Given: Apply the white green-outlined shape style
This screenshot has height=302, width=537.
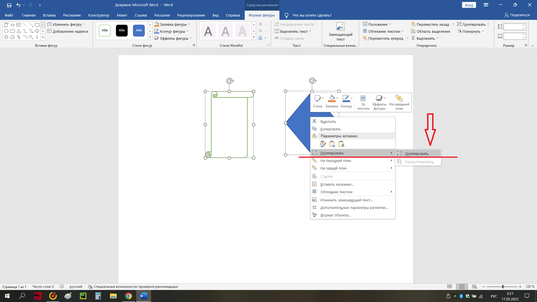Looking at the screenshot, I should pos(105,30).
